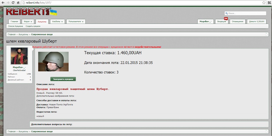
Task: Select Новый. Размер 58-60. text
Action: [x=50, y=93]
